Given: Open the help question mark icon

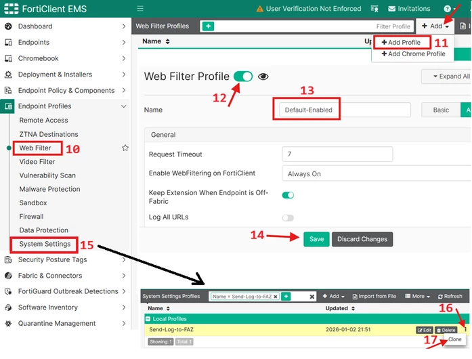Looking at the screenshot, I should [x=448, y=9].
